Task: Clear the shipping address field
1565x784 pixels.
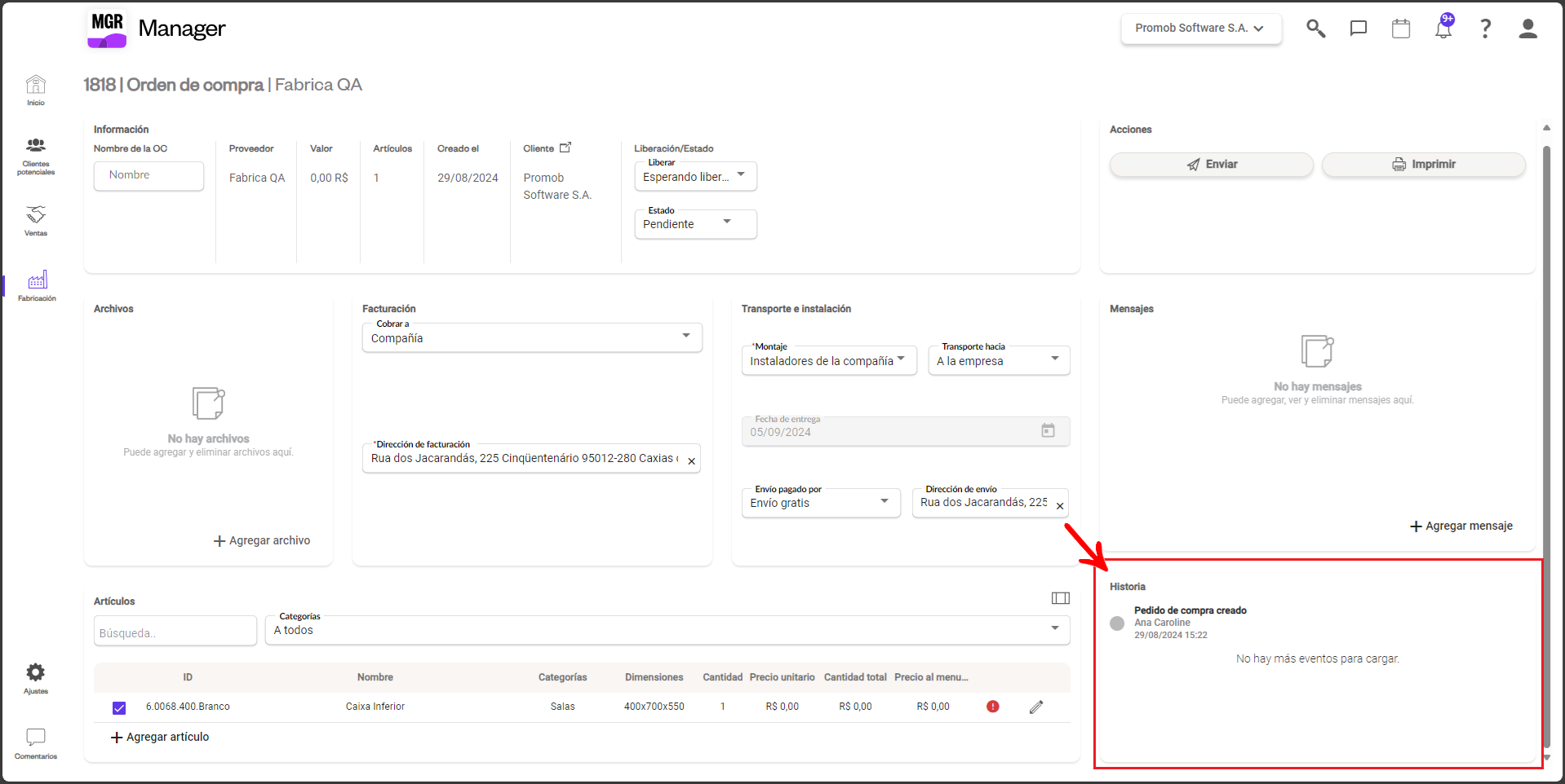Action: tap(1060, 506)
